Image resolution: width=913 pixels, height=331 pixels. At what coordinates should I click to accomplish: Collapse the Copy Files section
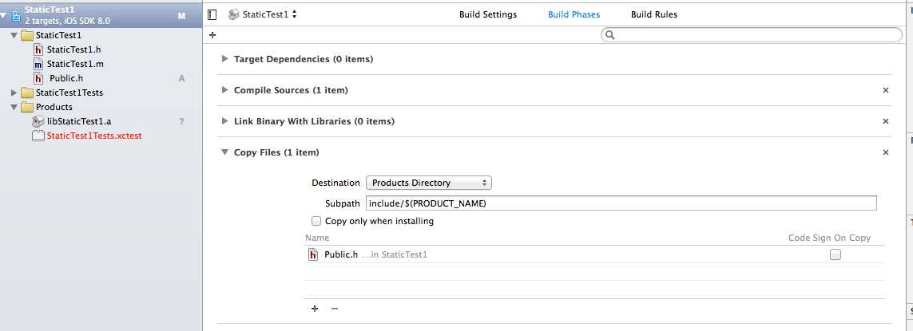(x=224, y=152)
